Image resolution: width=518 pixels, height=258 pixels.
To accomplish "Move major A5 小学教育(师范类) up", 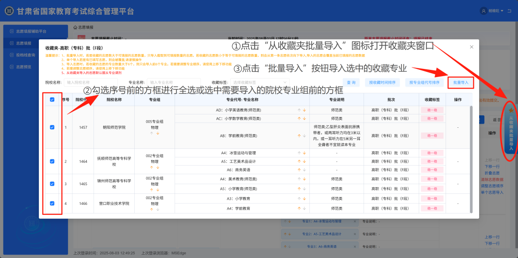I will click(x=299, y=189).
